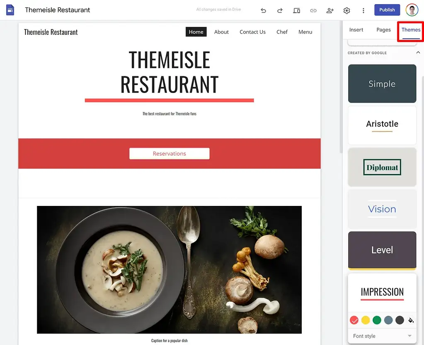The width and height of the screenshot is (424, 345).
Task: Pick the green theme color
Action: [x=377, y=320]
